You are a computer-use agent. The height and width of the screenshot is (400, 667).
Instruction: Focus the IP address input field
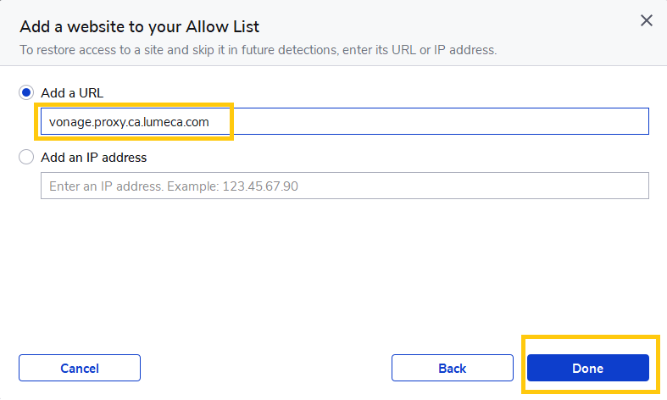(344, 186)
